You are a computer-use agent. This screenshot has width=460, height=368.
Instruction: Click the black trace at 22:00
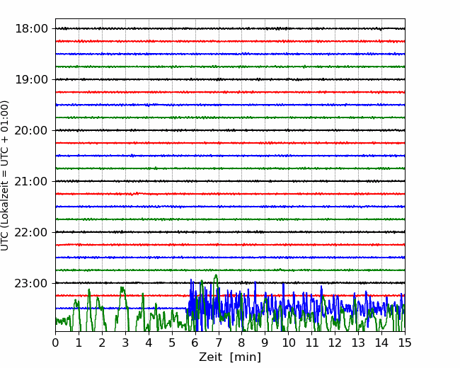click(x=230, y=232)
